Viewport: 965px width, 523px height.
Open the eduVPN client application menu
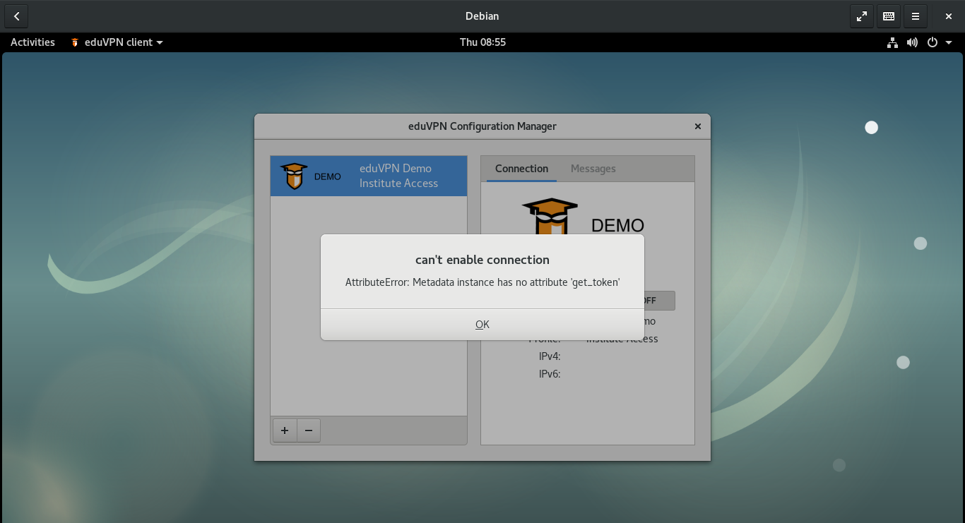coord(117,42)
